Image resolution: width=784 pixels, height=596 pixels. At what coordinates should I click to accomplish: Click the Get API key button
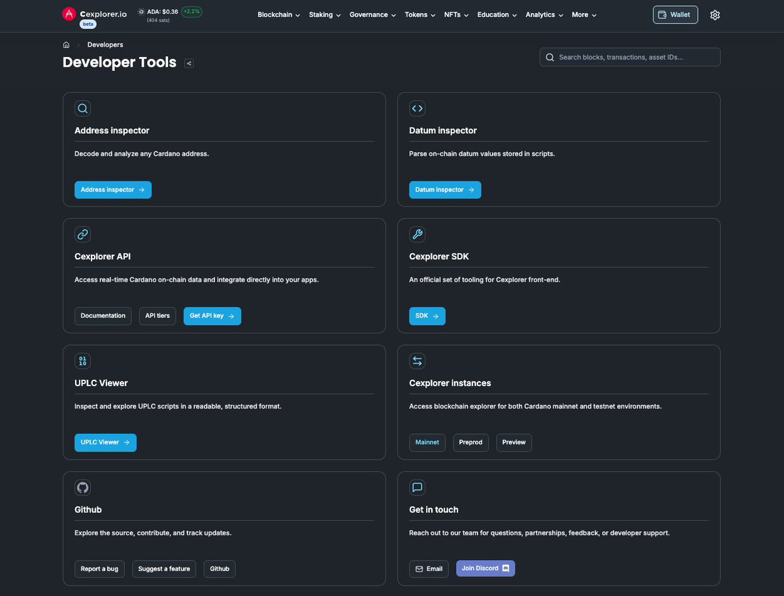(212, 316)
